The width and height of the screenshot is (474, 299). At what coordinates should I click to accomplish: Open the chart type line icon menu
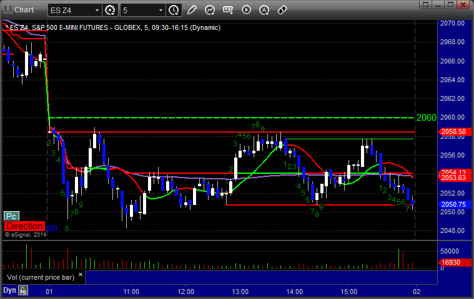pyautogui.click(x=210, y=10)
